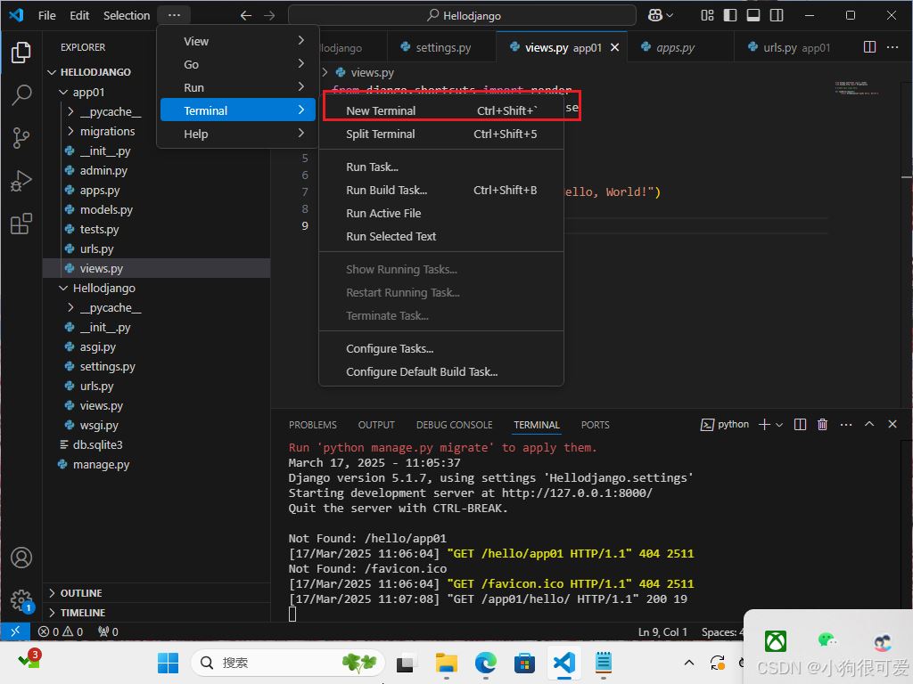Open the Source Control view

(21, 138)
